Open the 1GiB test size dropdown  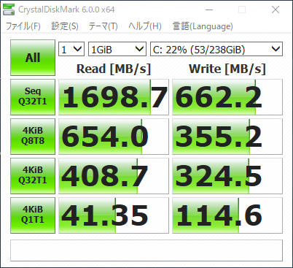[x=117, y=49]
